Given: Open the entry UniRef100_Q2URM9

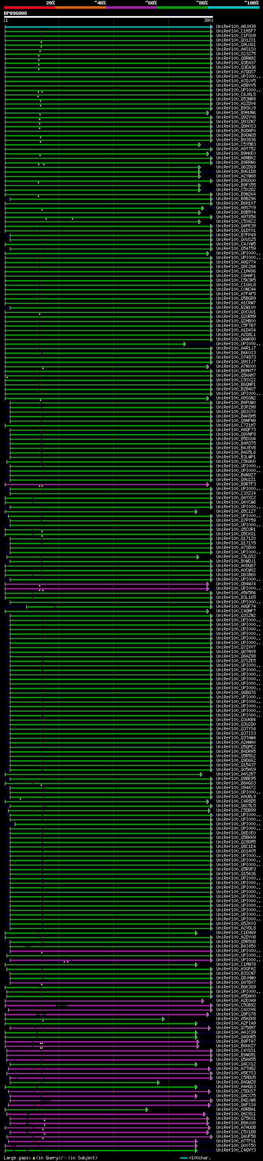Looking at the screenshot, I should click(x=236, y=316).
